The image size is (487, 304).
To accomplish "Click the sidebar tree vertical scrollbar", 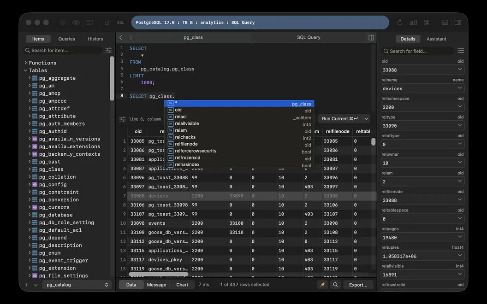I will pos(112,78).
